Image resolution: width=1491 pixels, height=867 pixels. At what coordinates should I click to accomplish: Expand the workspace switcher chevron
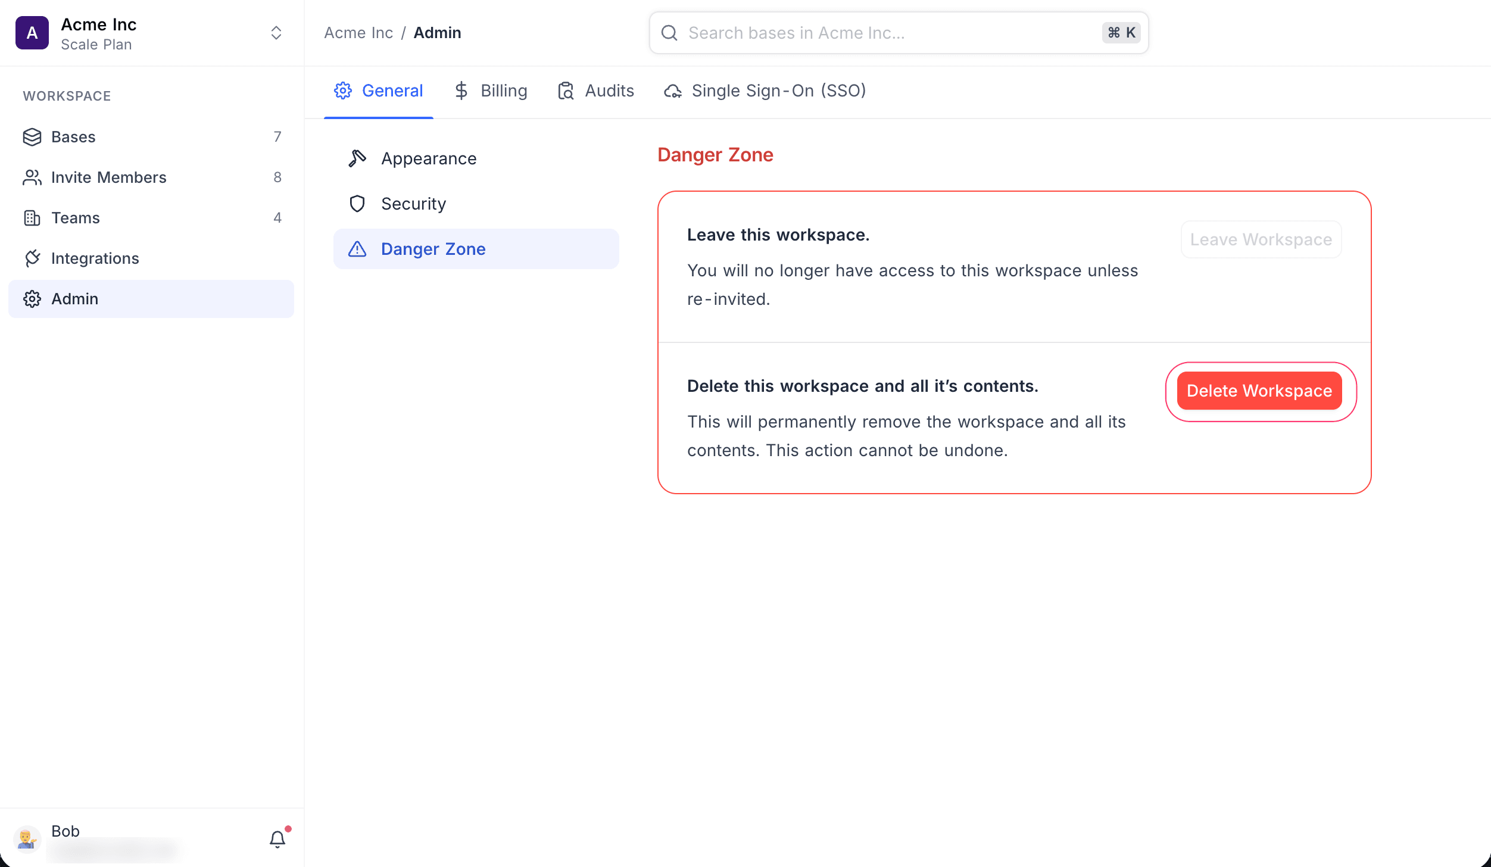[x=276, y=33]
